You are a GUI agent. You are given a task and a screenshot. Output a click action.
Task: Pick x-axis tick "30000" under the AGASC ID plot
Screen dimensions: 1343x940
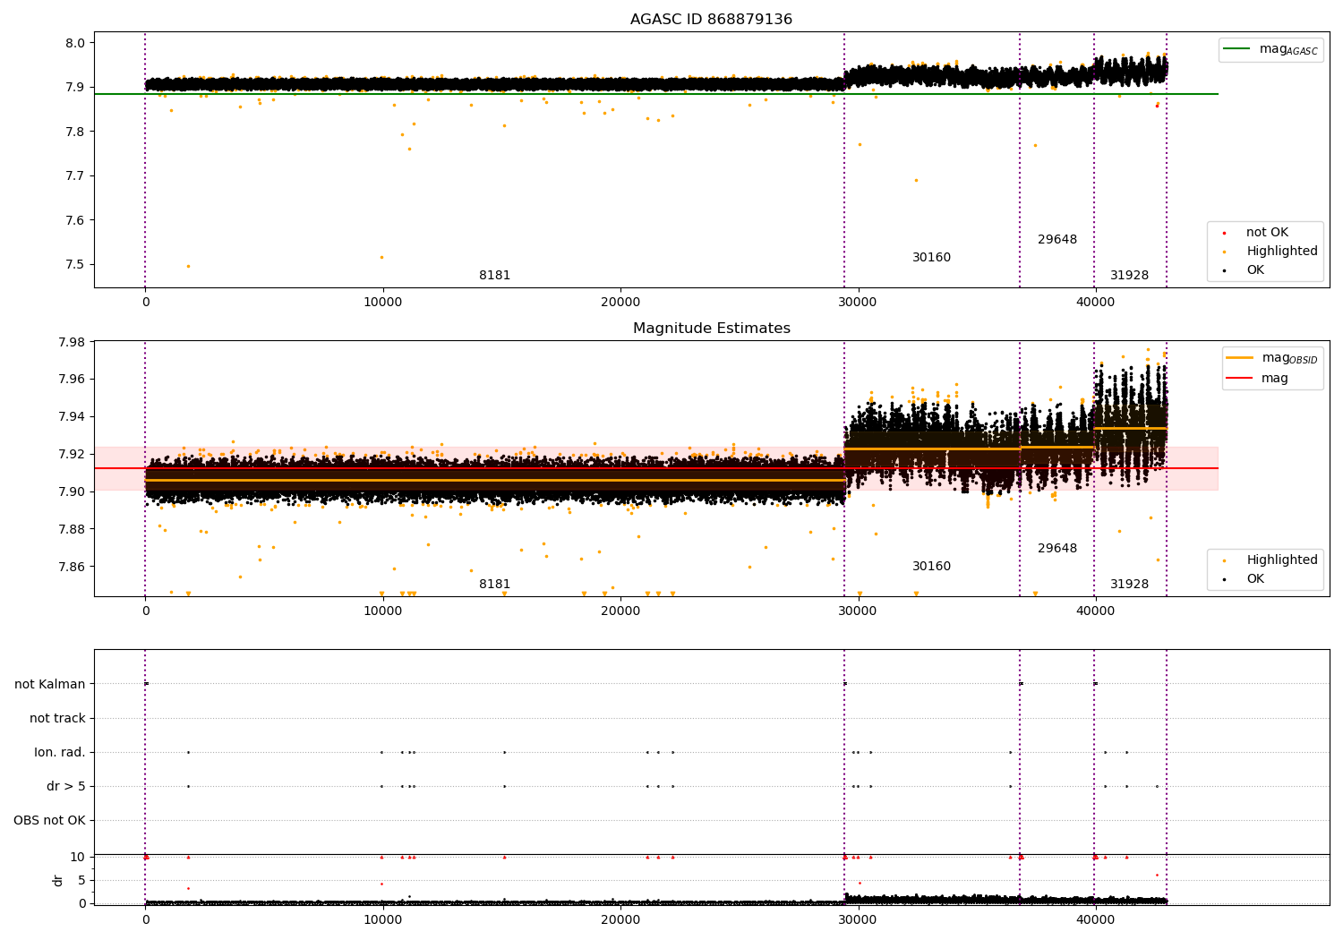858,303
